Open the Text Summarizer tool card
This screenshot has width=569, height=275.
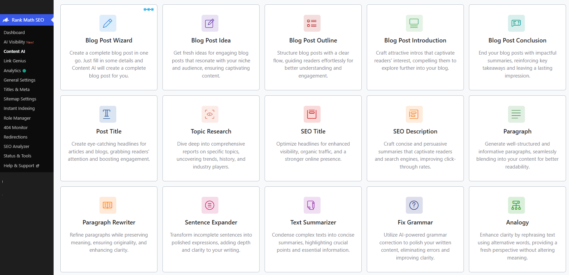coord(313,229)
